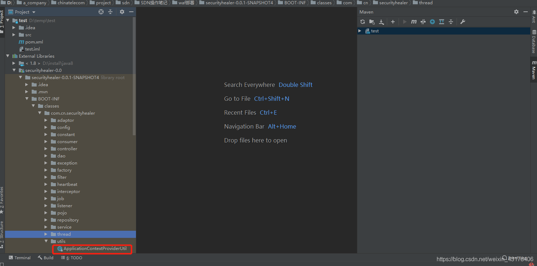Screen dimensions: 537x266
Task: Expand the src folder
Action: [14, 35]
